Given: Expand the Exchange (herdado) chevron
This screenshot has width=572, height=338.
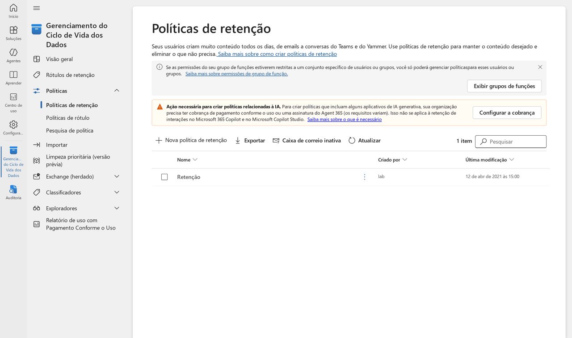Looking at the screenshot, I should tap(117, 176).
